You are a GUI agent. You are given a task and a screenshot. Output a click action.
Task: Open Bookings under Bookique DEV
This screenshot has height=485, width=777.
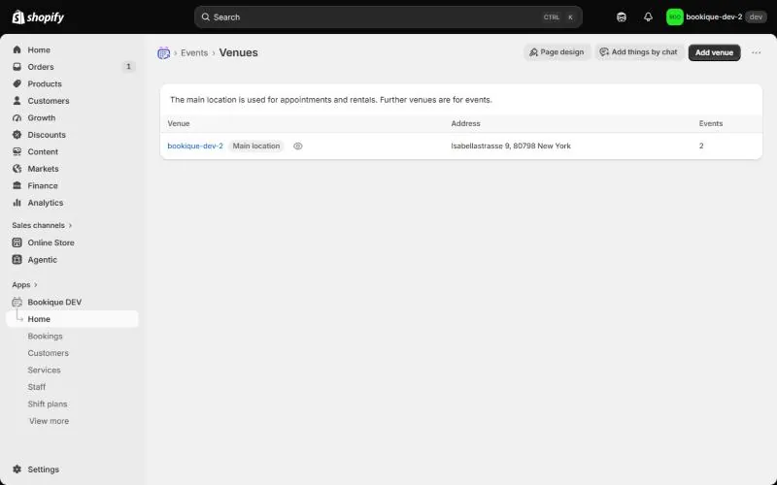(x=72, y=336)
